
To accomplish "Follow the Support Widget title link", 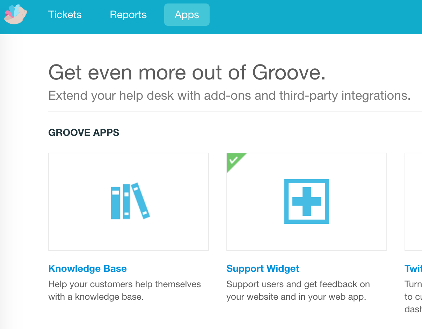I will point(263,269).
